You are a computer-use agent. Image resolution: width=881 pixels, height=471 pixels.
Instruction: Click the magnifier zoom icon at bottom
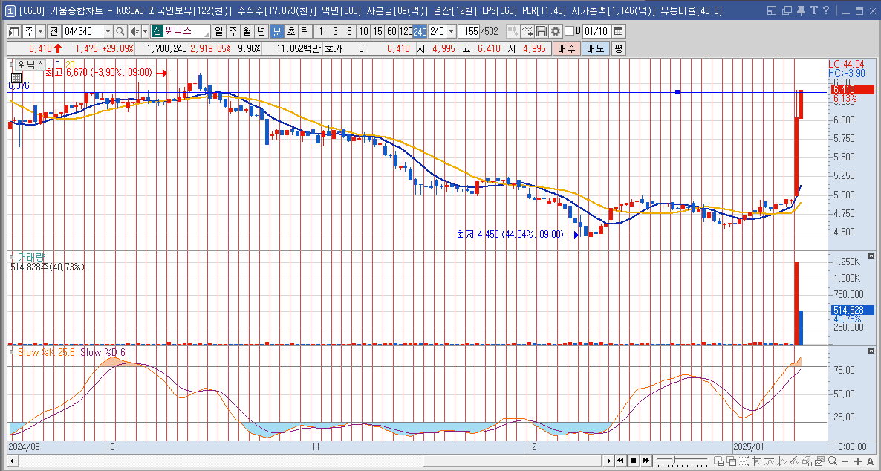833,461
